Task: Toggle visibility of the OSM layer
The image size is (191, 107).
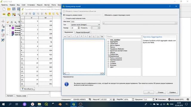Action: [10, 35]
